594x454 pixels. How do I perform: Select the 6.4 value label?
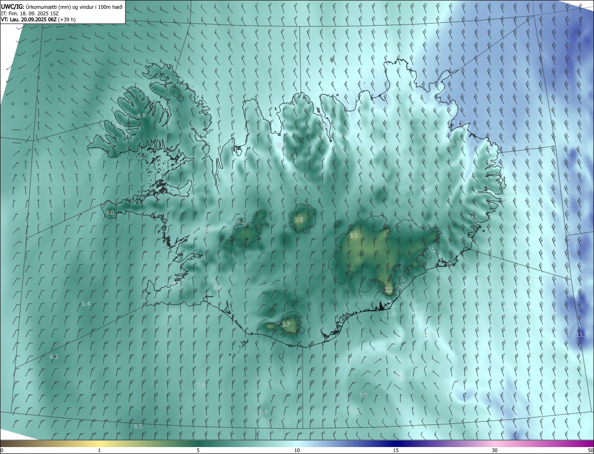pyautogui.click(x=86, y=304)
